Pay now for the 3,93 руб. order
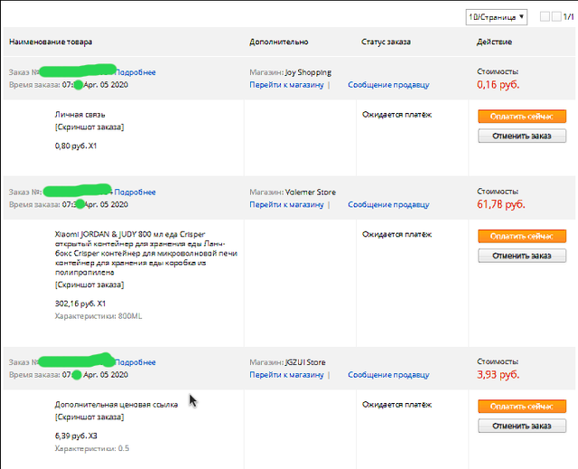 coord(522,407)
